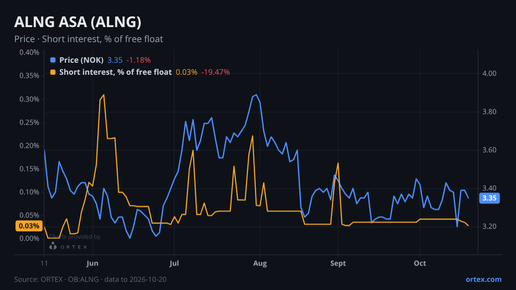Screen dimensions: 516x290
Task: Click the 0.30% left axis label
Action: point(29,99)
